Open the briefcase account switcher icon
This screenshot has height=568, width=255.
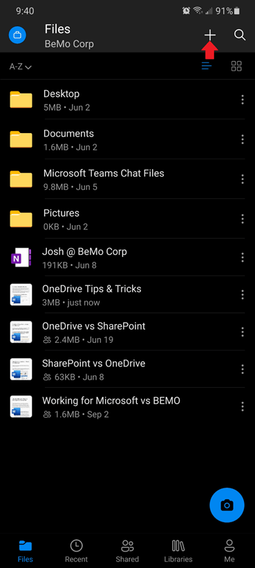[x=17, y=35]
